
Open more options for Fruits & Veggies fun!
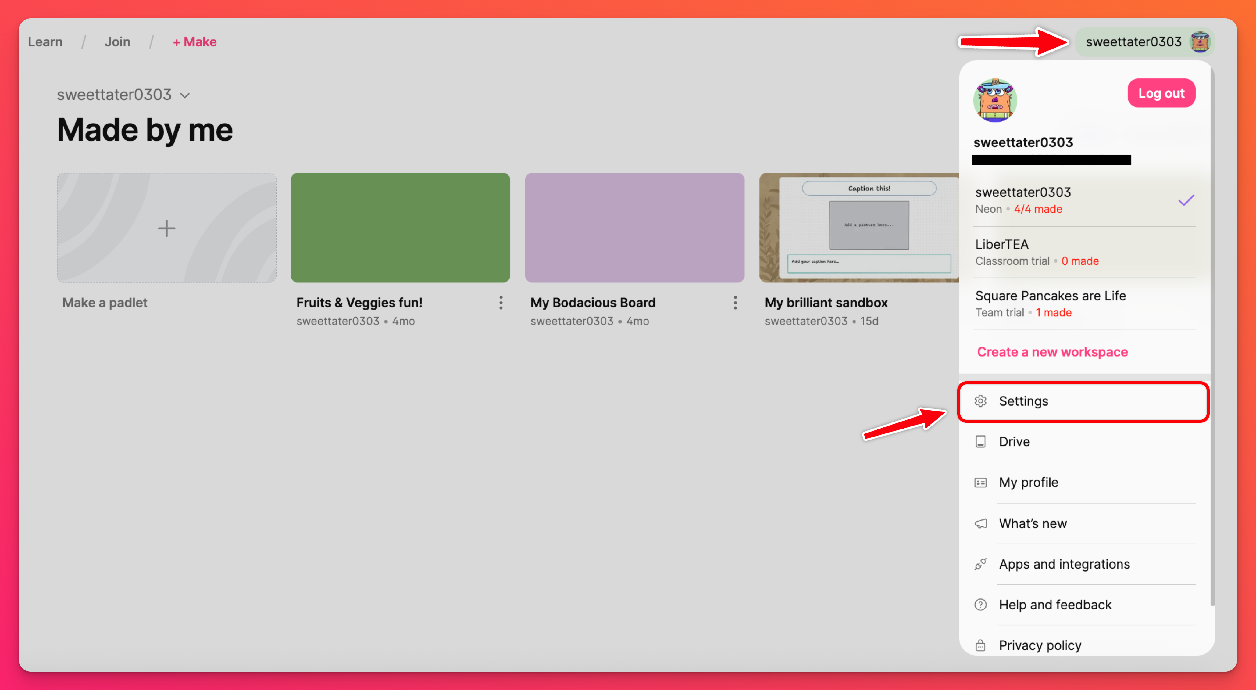[501, 303]
